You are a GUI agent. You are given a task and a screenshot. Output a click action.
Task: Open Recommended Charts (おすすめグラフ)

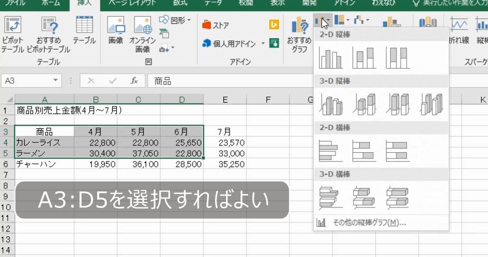(299, 35)
